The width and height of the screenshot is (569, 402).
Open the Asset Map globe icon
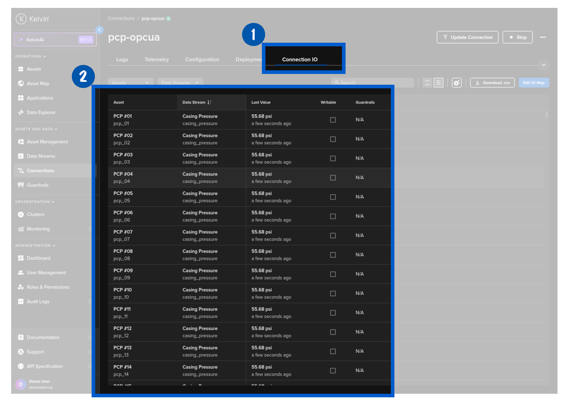(x=21, y=83)
